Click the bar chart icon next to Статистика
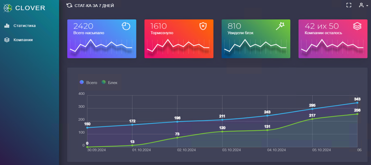Viewport: 371px width, 165px height. point(7,26)
